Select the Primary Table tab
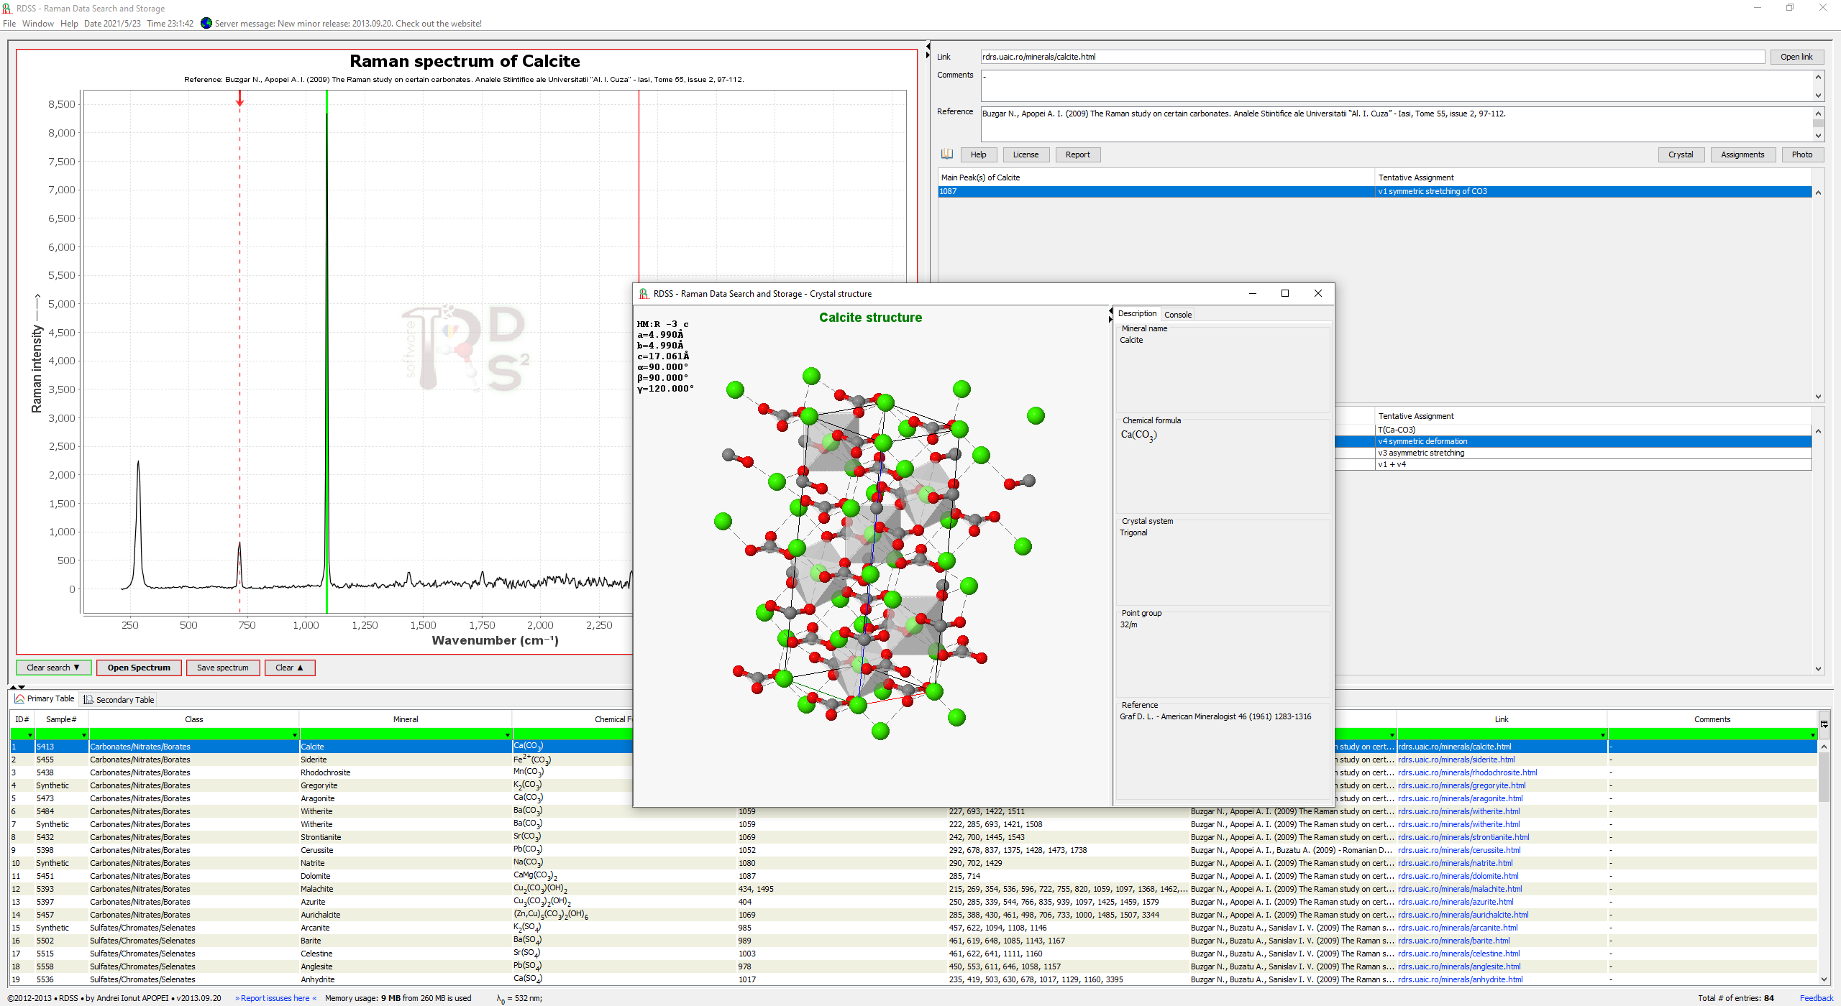Image resolution: width=1841 pixels, height=1006 pixels. coord(45,698)
